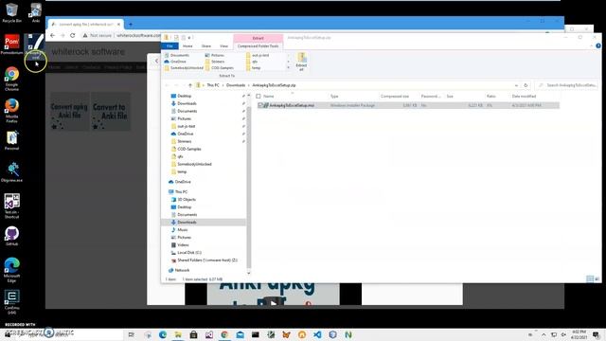
Task: Click Extract all ribbon icon
Action: [x=301, y=62]
